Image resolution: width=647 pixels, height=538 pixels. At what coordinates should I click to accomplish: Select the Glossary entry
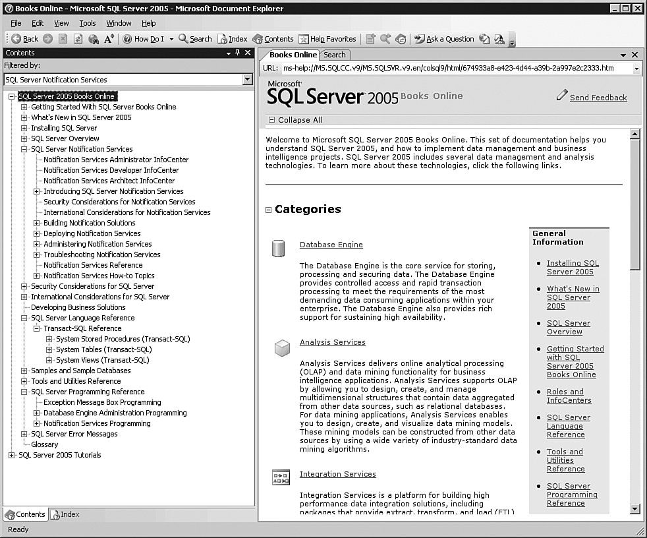click(x=45, y=444)
